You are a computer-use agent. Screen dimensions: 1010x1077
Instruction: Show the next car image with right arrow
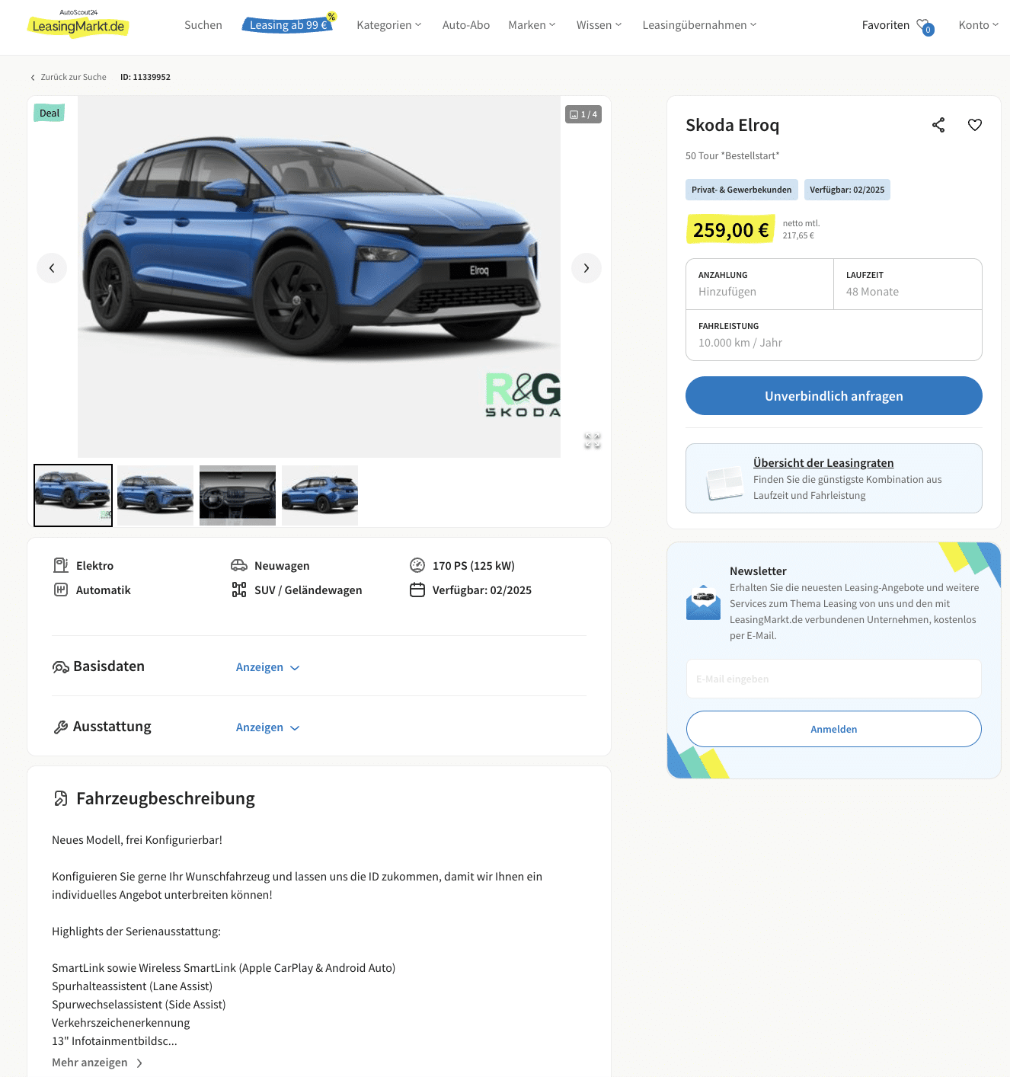pos(587,268)
